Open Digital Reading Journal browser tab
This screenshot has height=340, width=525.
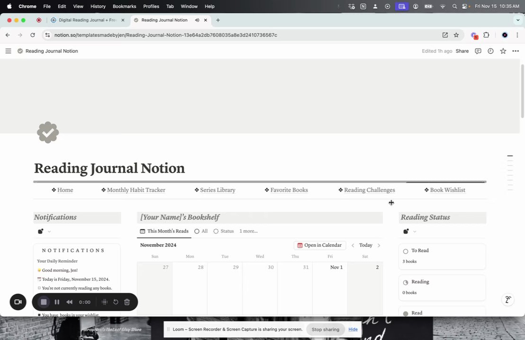(87, 20)
